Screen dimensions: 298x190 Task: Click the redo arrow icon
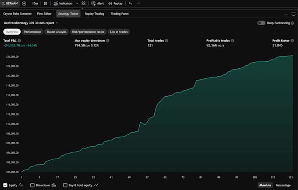(138, 3)
